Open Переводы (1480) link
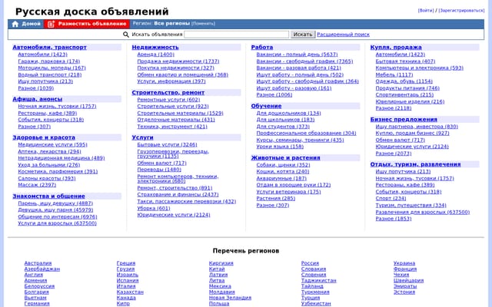Screen dimensions: 492x307 (159, 170)
